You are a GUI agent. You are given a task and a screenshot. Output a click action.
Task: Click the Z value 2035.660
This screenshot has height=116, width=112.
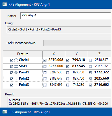pyautogui.click(x=102, y=78)
